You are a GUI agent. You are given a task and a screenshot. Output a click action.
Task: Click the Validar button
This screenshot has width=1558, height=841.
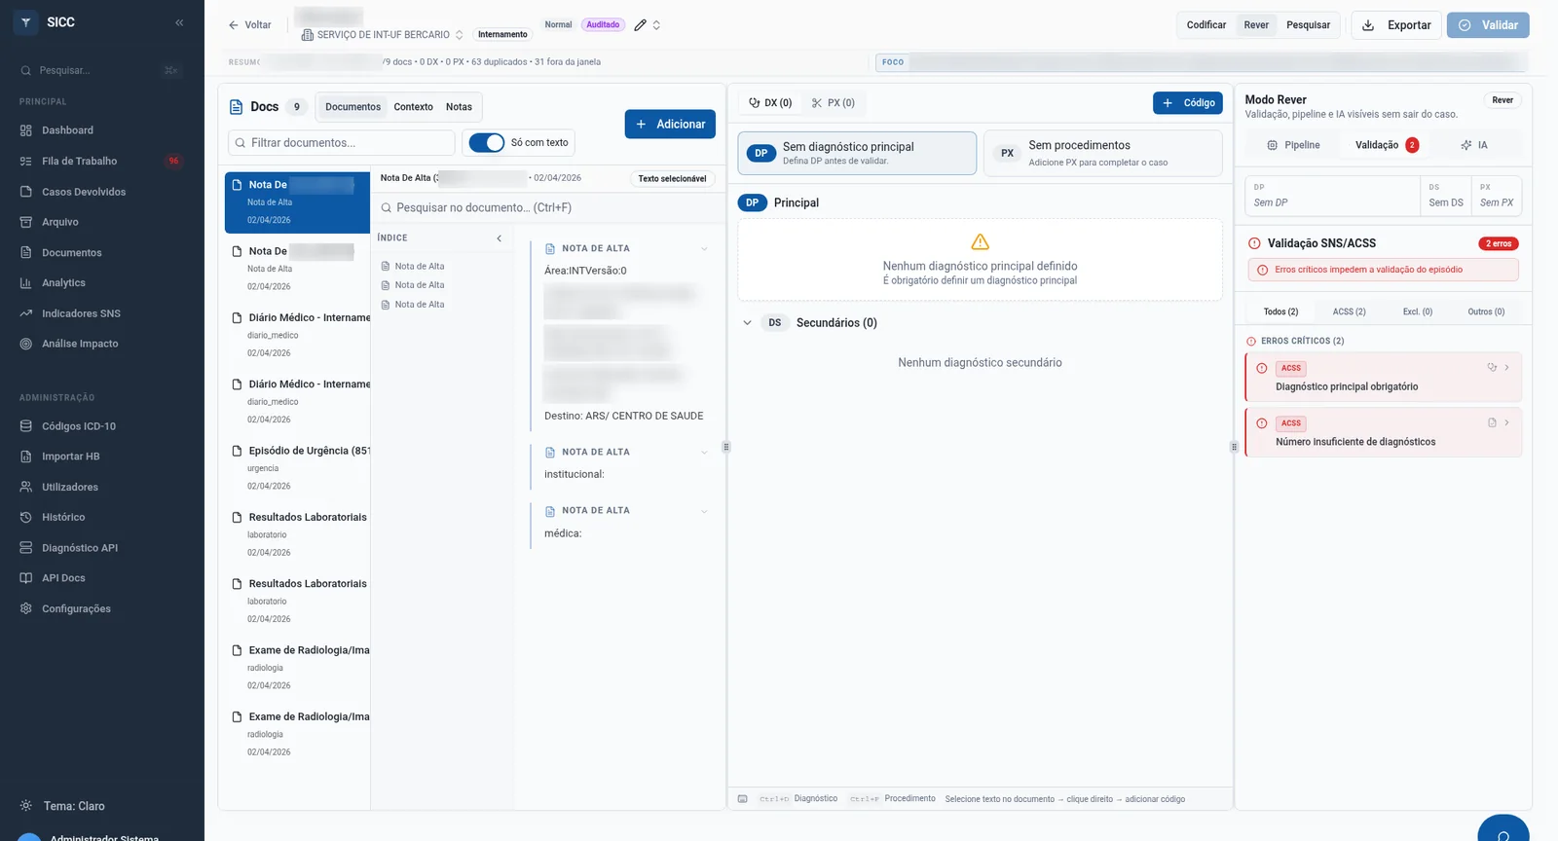pos(1488,25)
